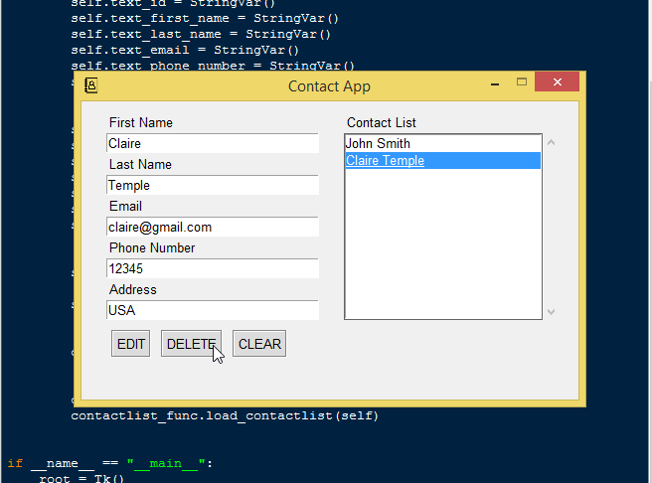Minimize the Contact App window
The height and width of the screenshot is (483, 652).
pos(495,84)
